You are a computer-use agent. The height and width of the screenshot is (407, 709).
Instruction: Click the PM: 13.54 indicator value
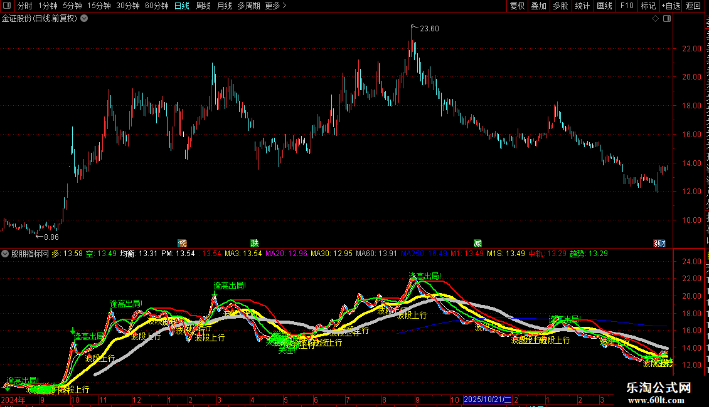[178, 254]
